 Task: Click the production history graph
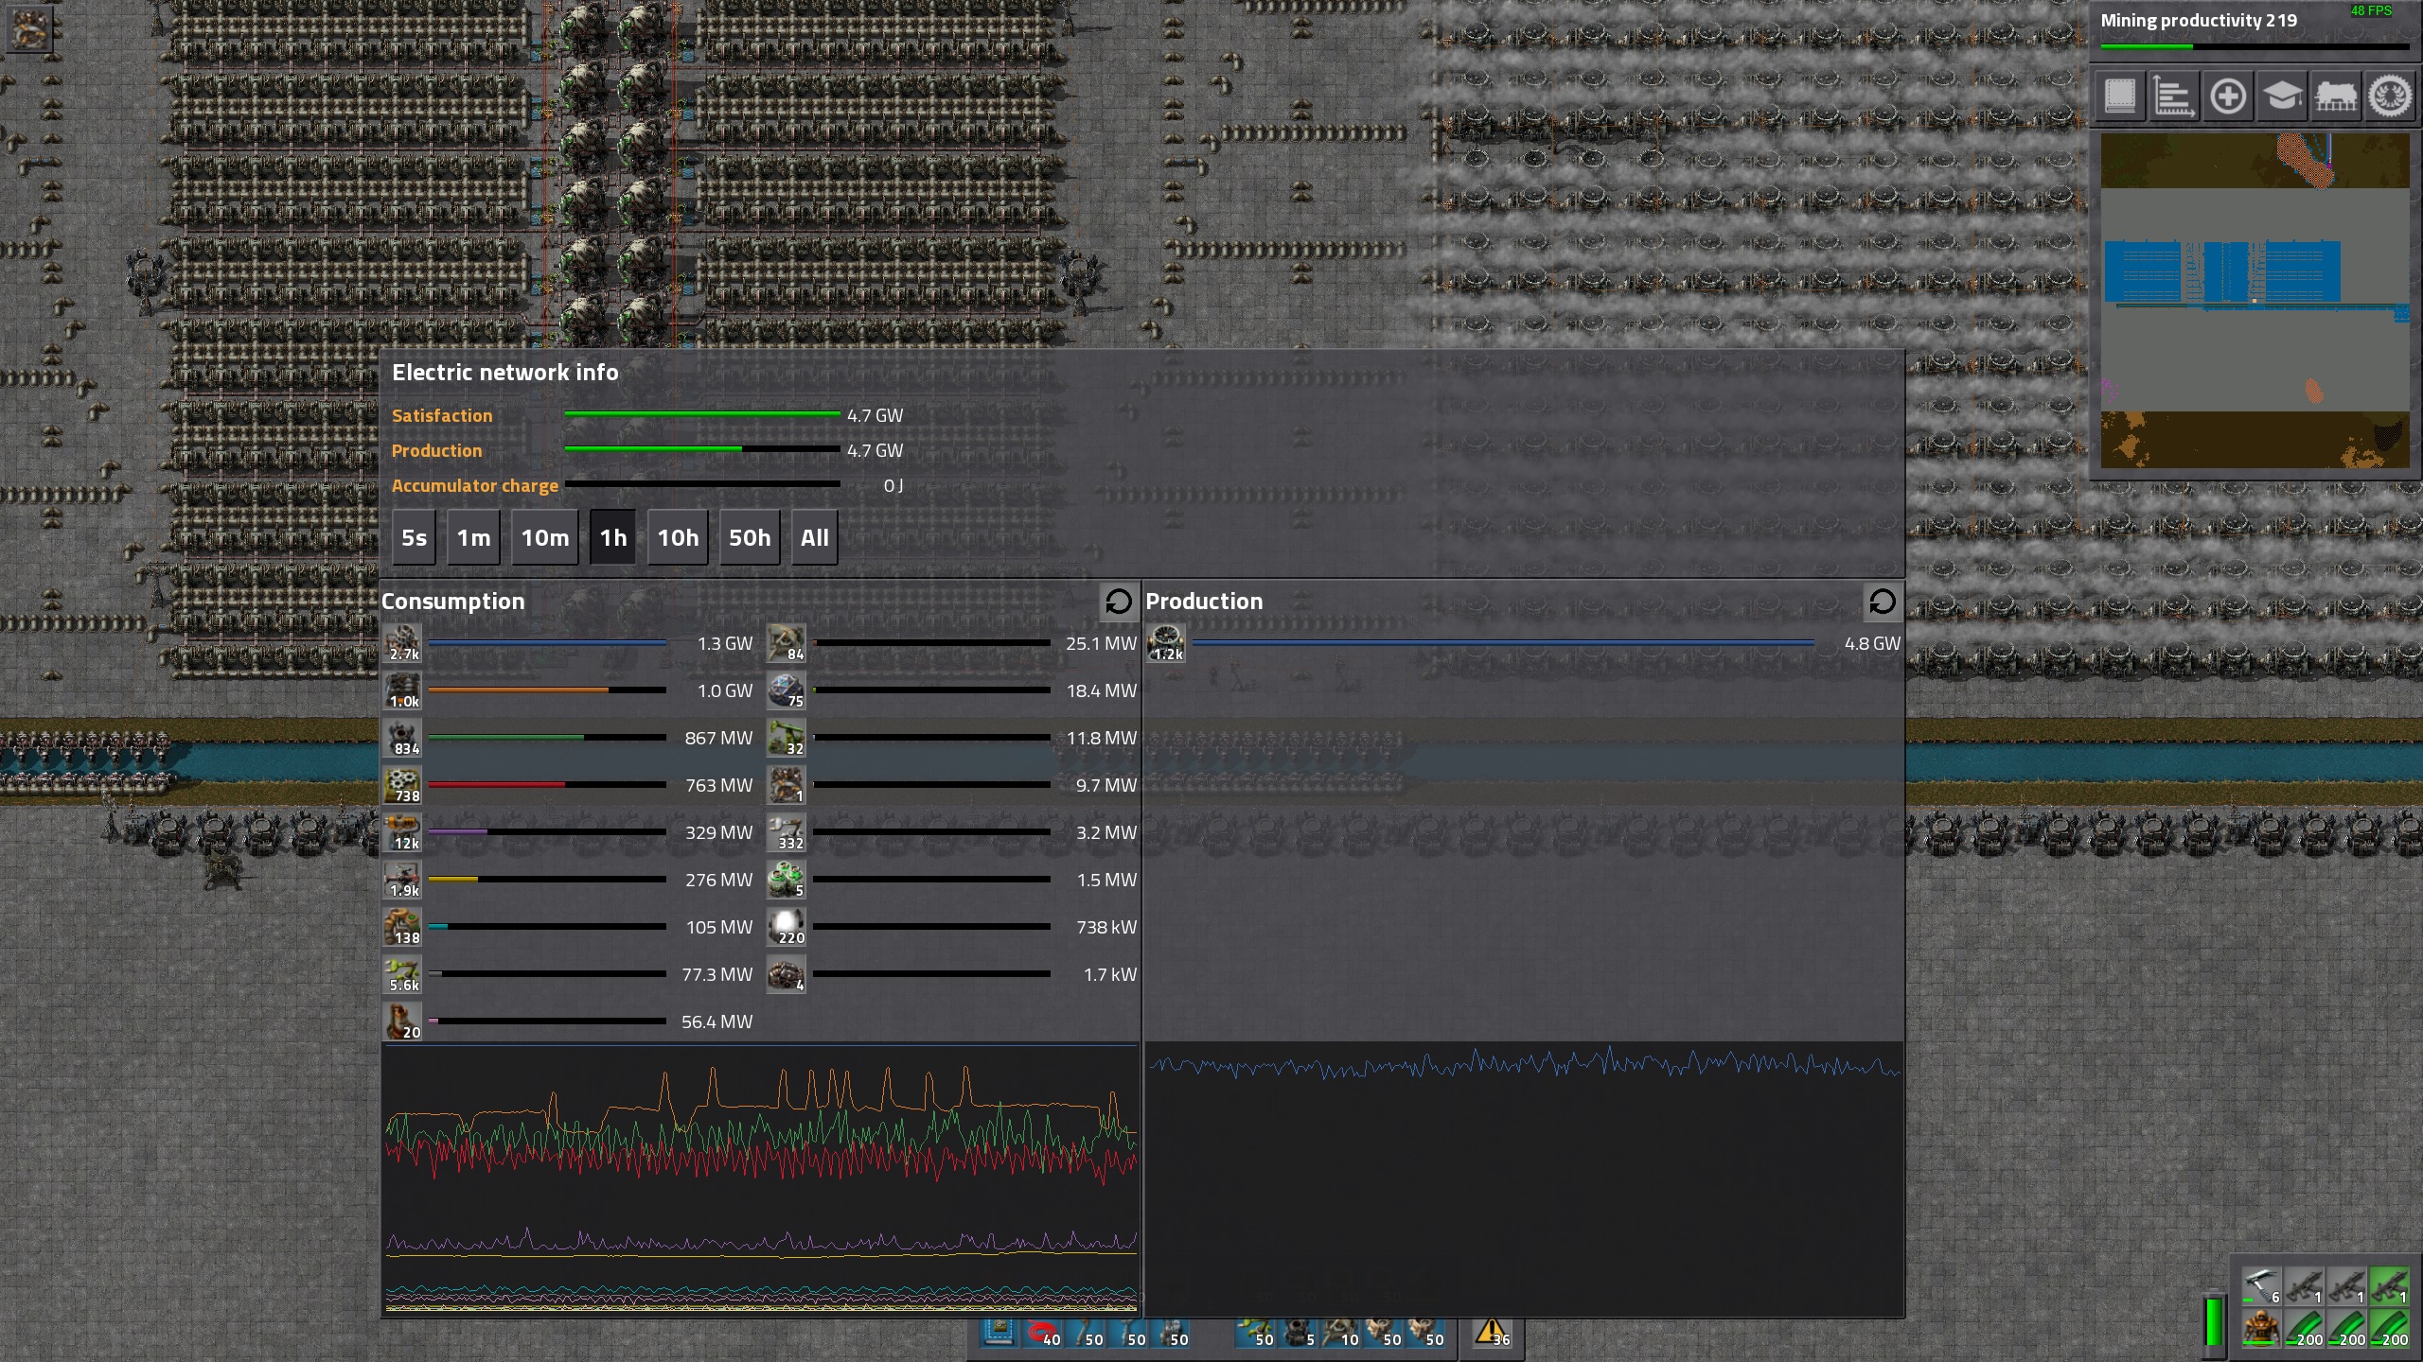1524,1179
